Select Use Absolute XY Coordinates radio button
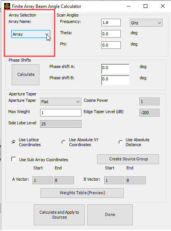 click(x=64, y=142)
